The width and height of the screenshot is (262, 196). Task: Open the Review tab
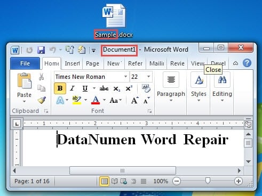[177, 63]
